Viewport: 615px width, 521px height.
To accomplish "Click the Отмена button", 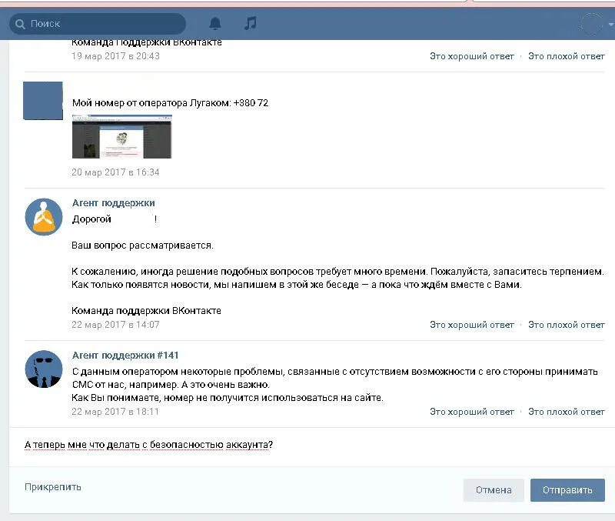I will coord(494,490).
